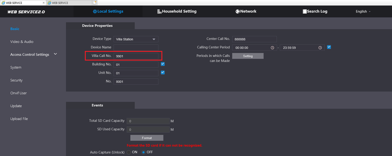The image size is (392, 156).
Task: Open Video & Audio settings page
Action: click(x=22, y=42)
